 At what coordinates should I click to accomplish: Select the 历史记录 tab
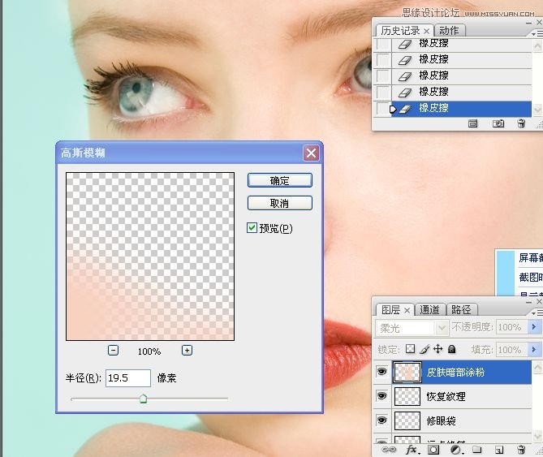click(x=400, y=31)
